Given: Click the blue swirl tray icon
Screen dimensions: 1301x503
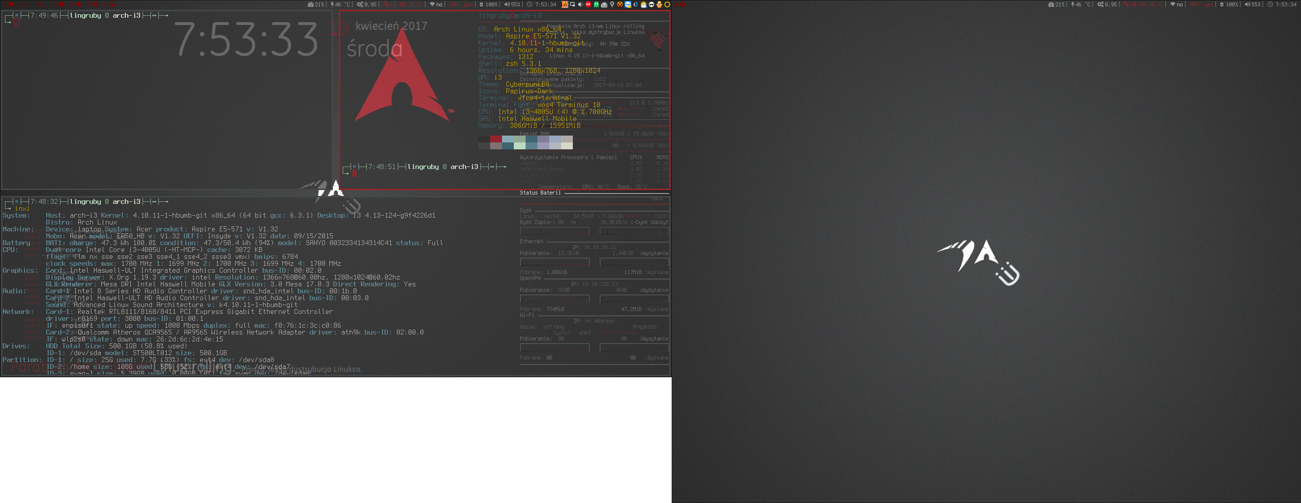Looking at the screenshot, I should tap(635, 4).
